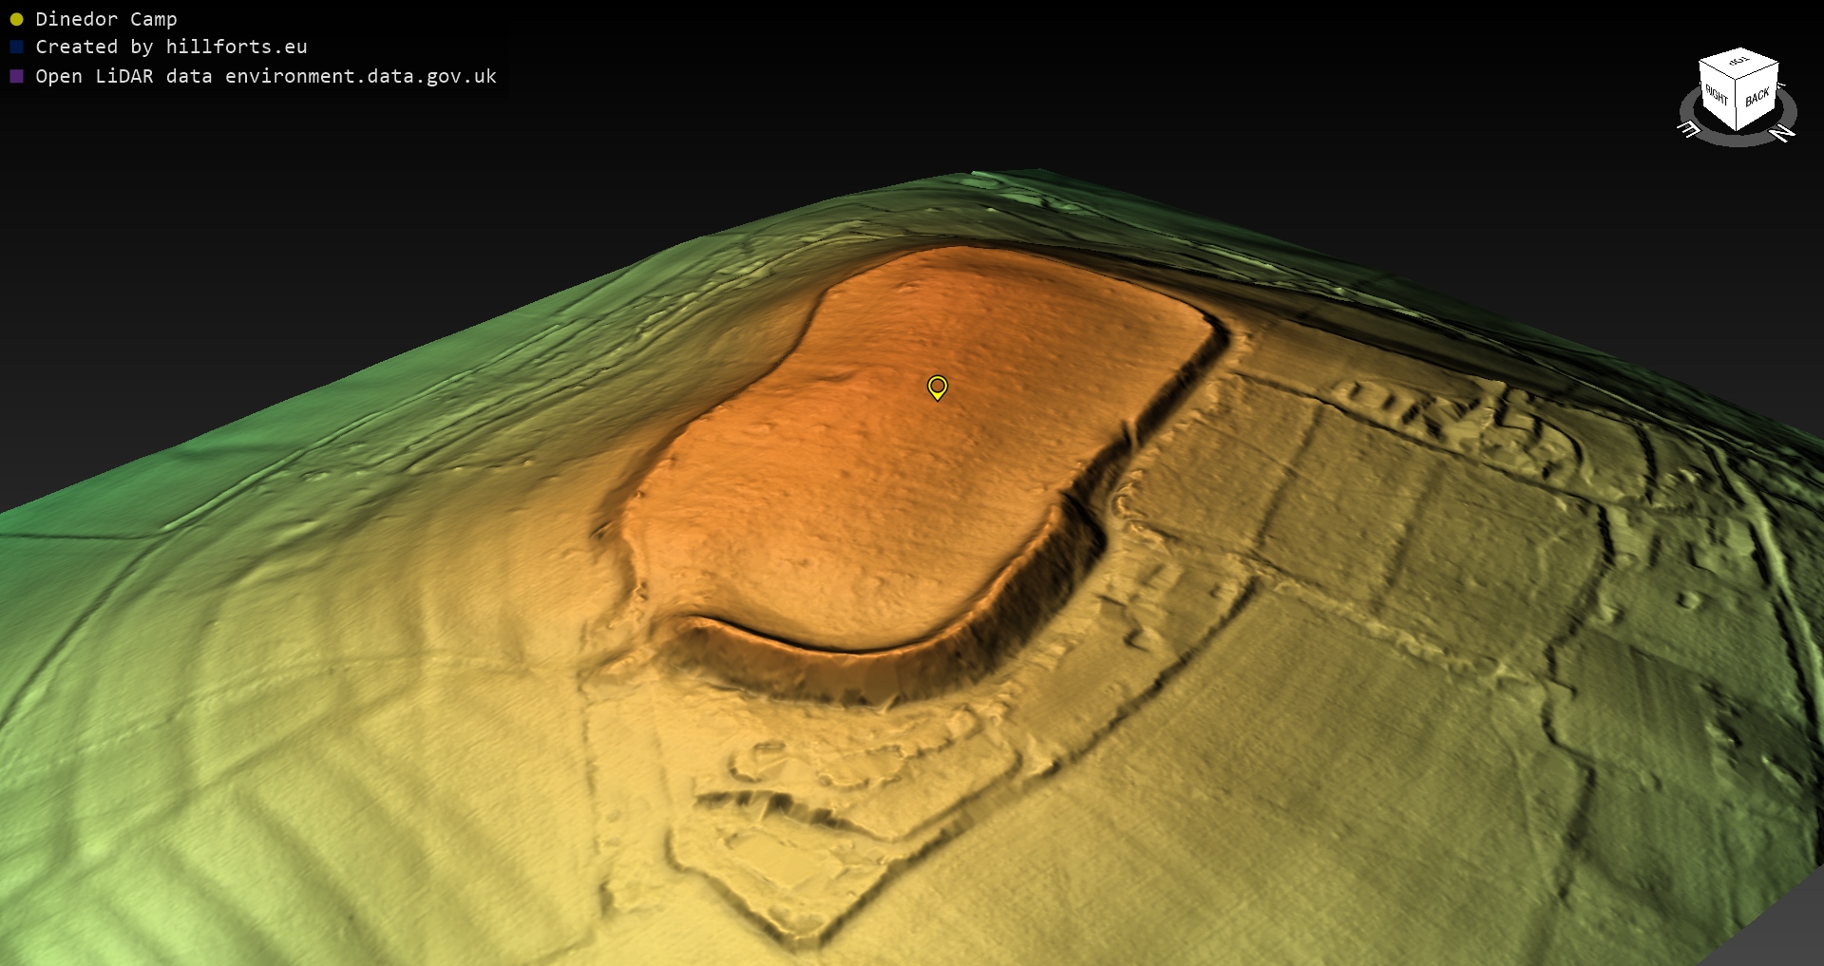Viewport: 1824px width, 966px height.
Task: Click the vertical edge between RIGHT and BACK faces
Action: (x=1738, y=106)
